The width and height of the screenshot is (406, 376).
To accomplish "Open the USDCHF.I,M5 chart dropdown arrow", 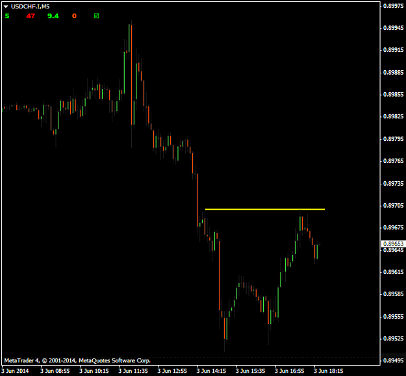I will (6, 6).
